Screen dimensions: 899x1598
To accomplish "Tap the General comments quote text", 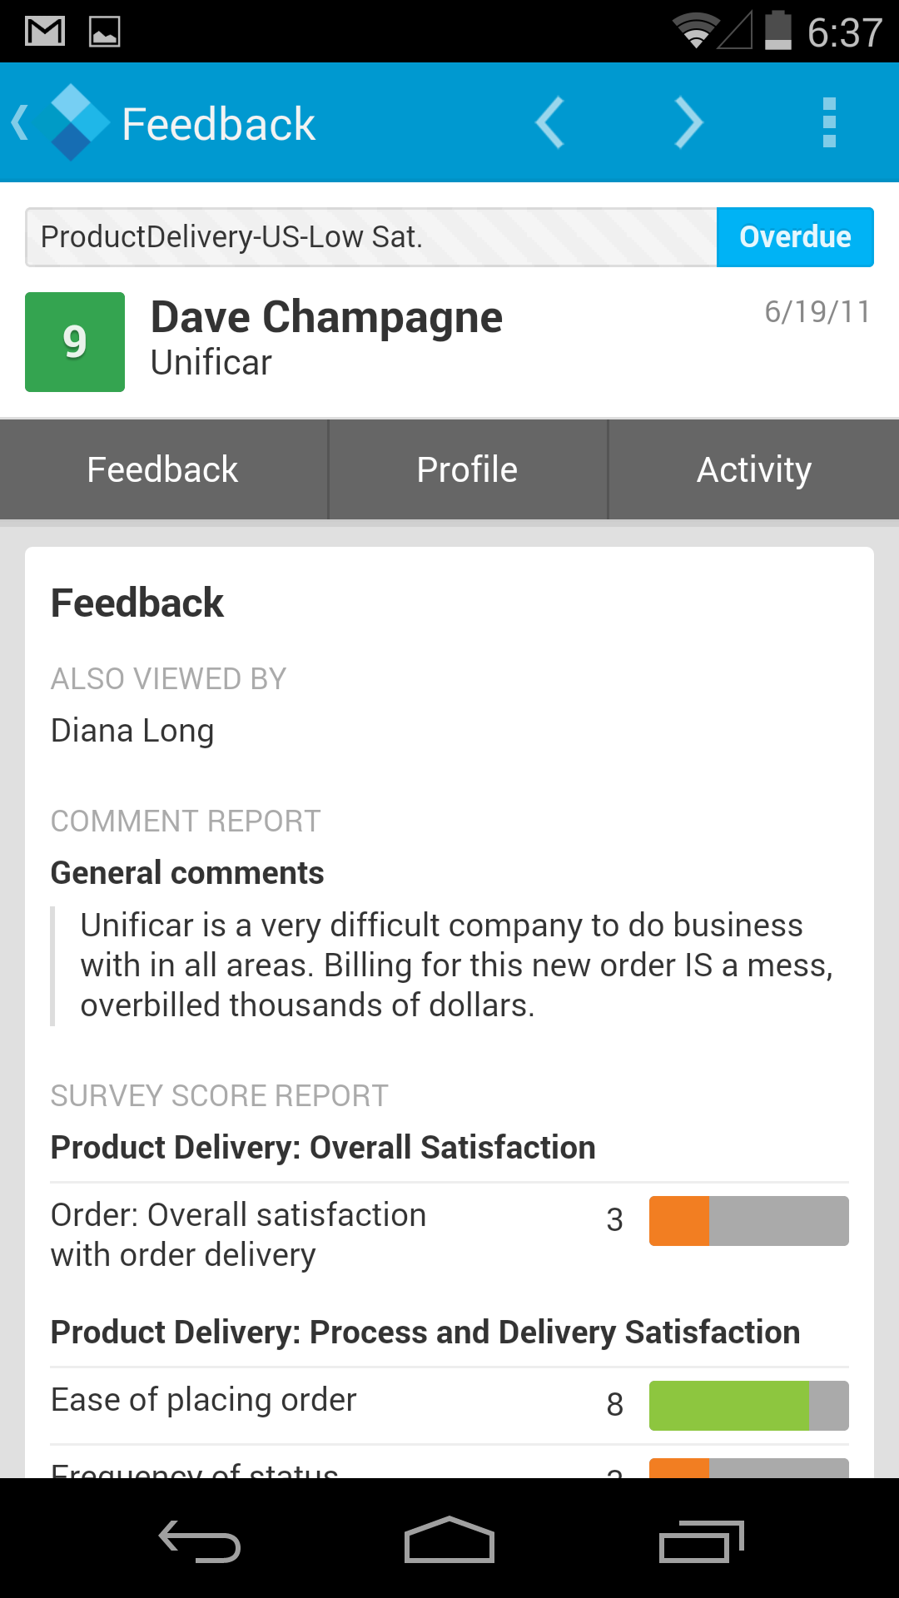I will click(x=456, y=965).
